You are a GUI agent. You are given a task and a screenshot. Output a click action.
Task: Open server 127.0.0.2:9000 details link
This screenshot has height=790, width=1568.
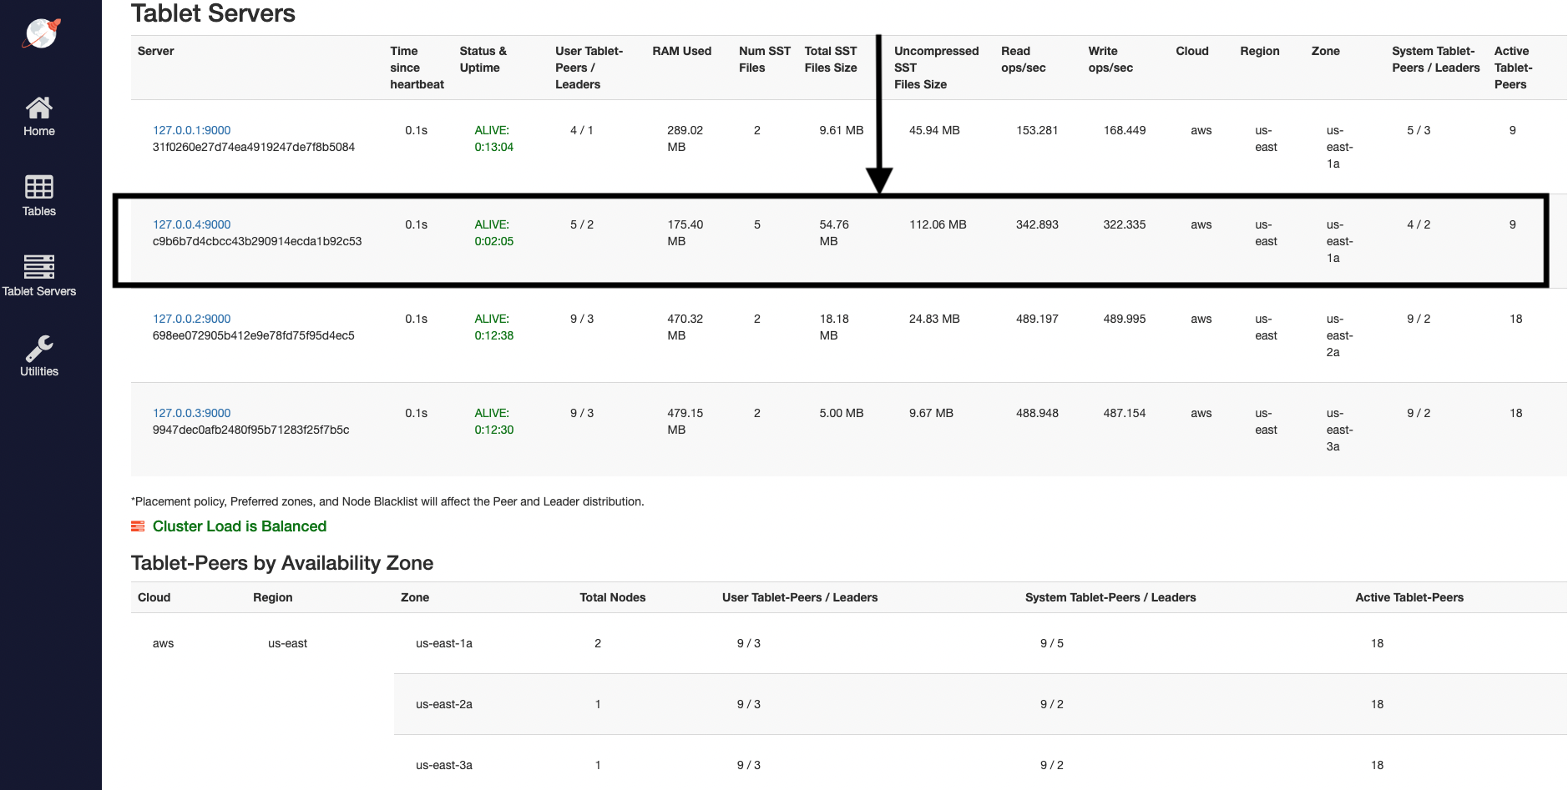pos(191,319)
